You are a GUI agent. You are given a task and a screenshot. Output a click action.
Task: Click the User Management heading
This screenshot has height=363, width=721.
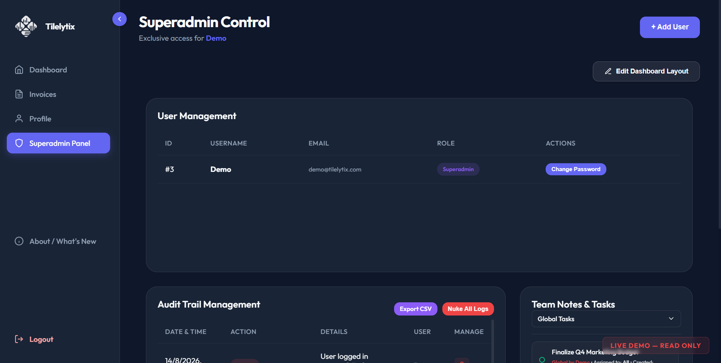pos(197,116)
